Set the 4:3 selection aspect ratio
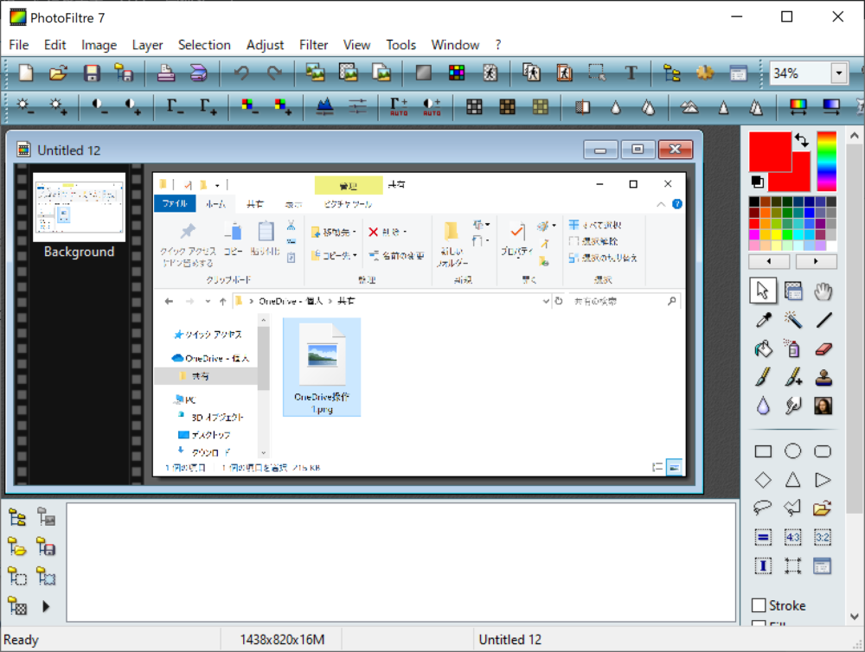Viewport: 865px width, 652px height. pos(793,537)
